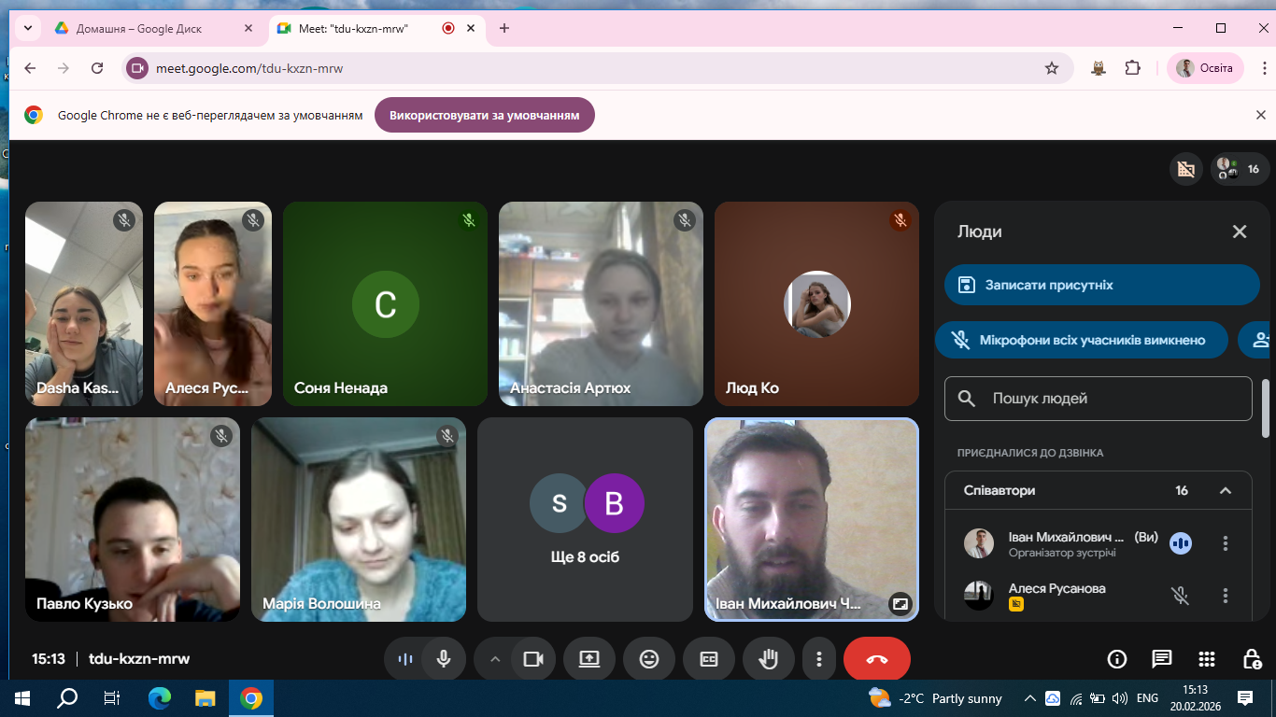
Task: Select Соня Ненада tile
Action: [385, 304]
